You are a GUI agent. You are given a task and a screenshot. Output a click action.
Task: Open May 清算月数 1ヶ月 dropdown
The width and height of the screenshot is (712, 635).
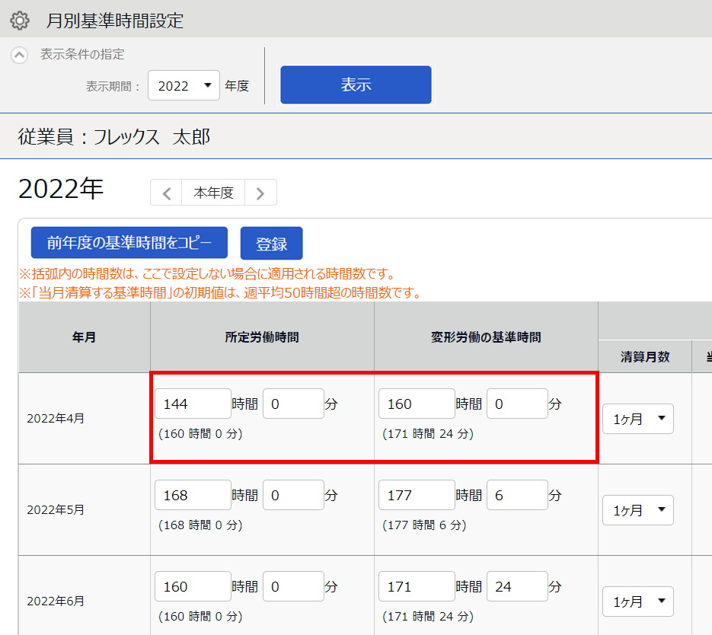638,510
